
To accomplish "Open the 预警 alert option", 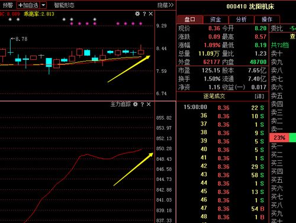I will [8, 5].
